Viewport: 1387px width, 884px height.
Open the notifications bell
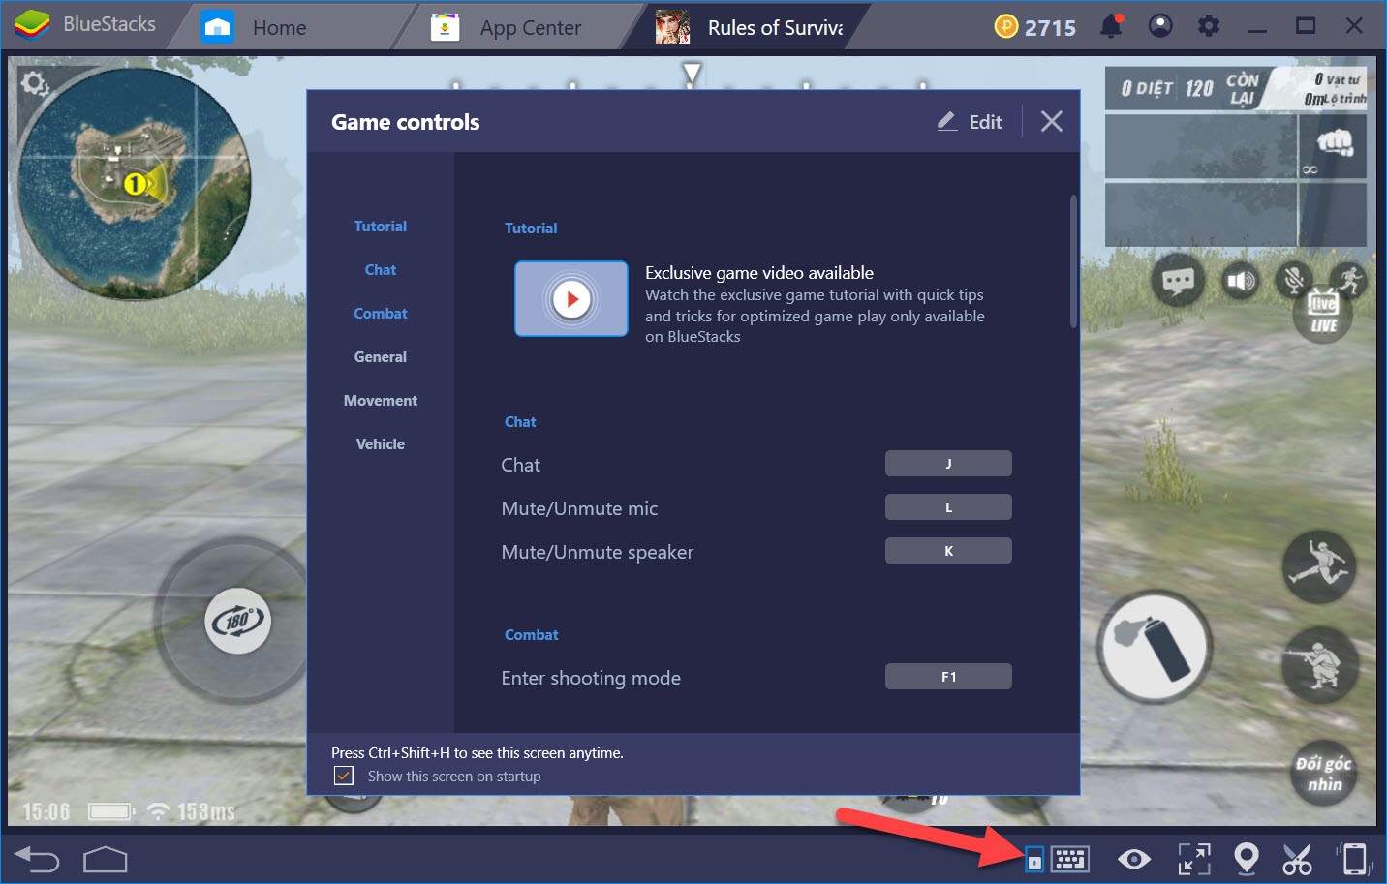1112,26
